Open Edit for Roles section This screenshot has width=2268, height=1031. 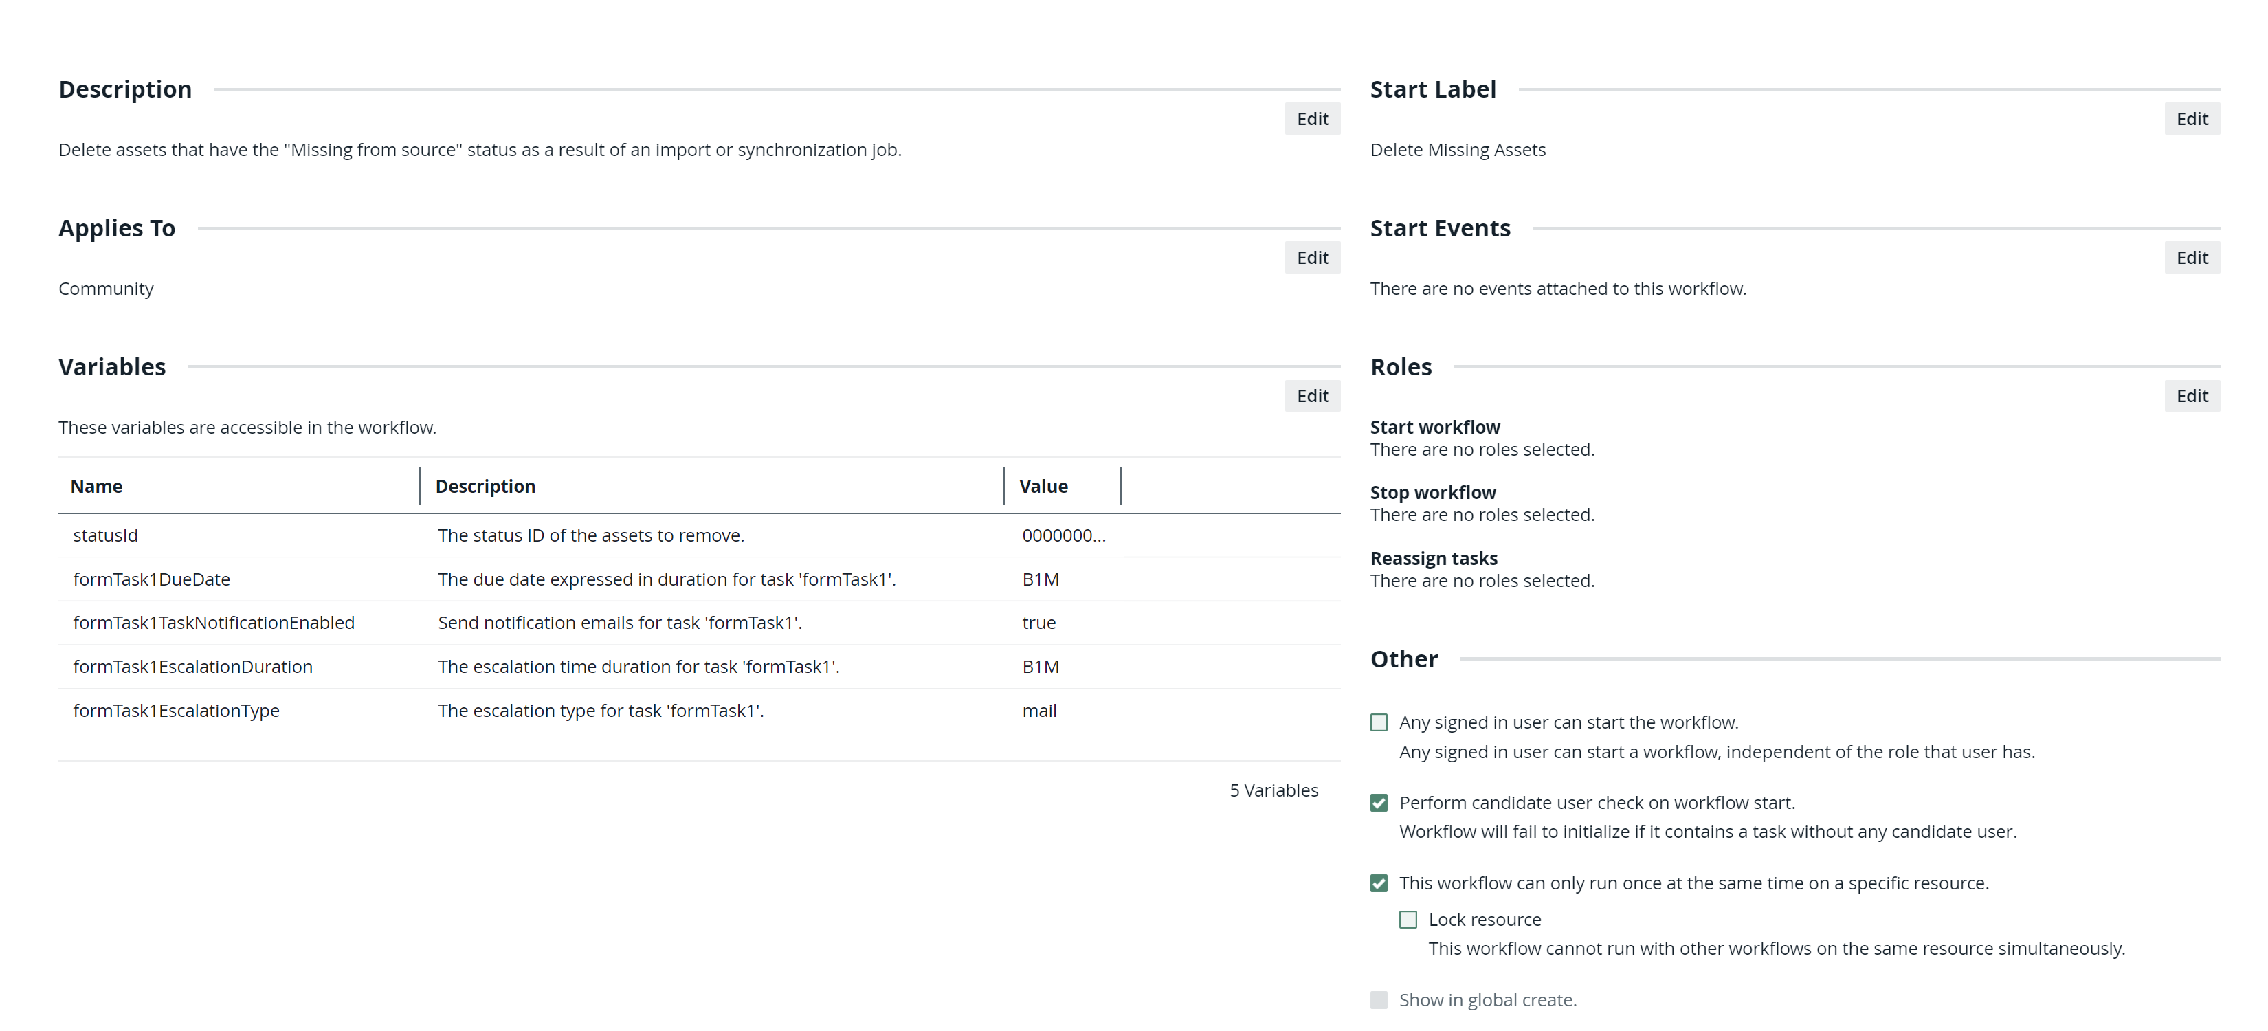(x=2192, y=396)
